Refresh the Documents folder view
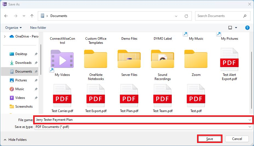 (x=186, y=16)
